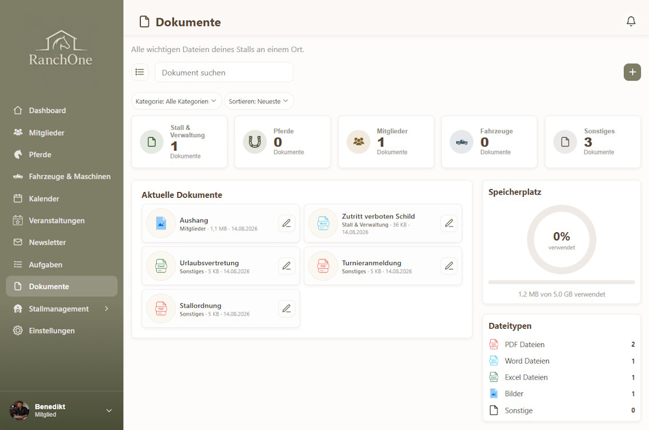649x430 pixels.
Task: Open the Urlaubsvertretung Excel file icon
Action: [161, 266]
